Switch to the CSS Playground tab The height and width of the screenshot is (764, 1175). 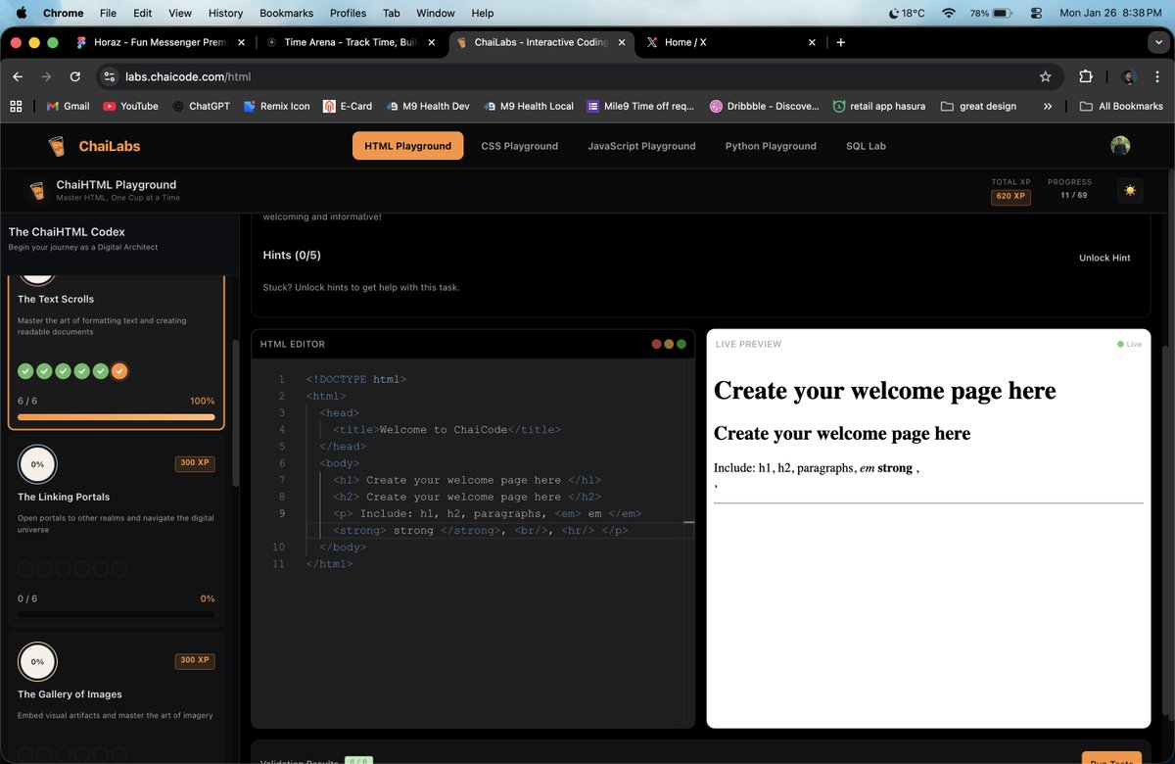point(519,146)
